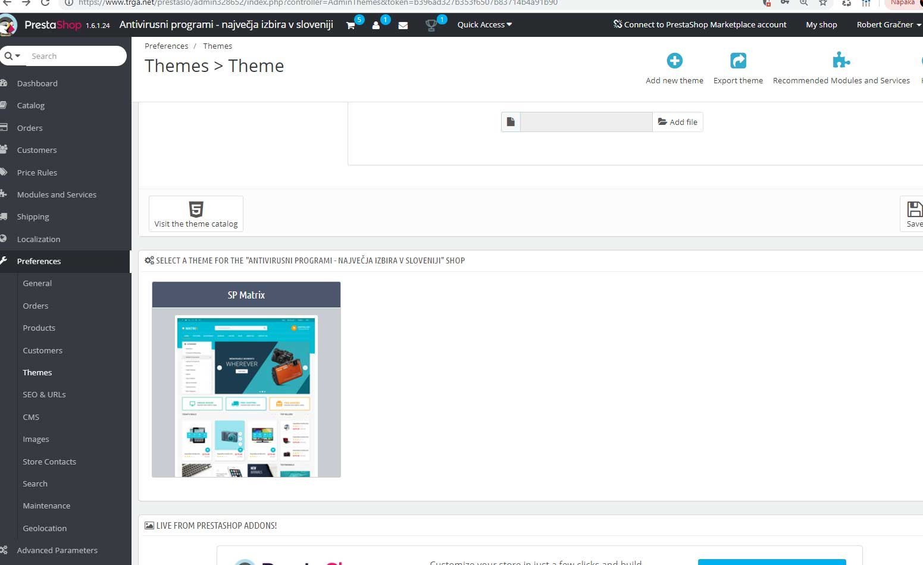Click the Add new theme plus icon
The width and height of the screenshot is (923, 565).
click(674, 61)
